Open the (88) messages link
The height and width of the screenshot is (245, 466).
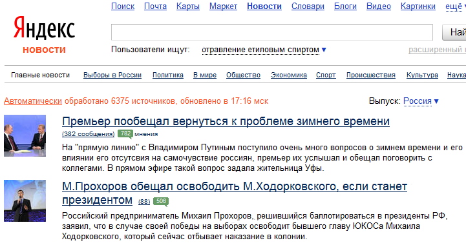(x=144, y=202)
